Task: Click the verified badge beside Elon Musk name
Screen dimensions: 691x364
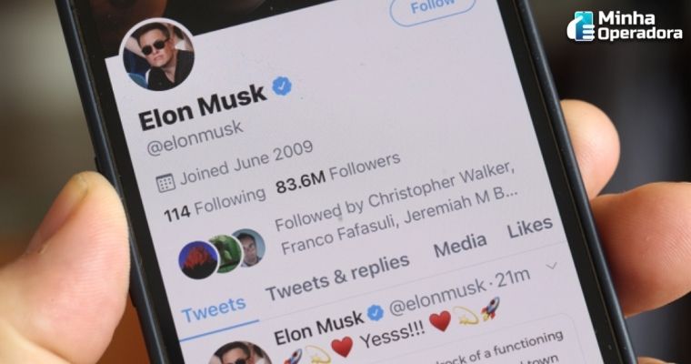Action: tap(282, 86)
